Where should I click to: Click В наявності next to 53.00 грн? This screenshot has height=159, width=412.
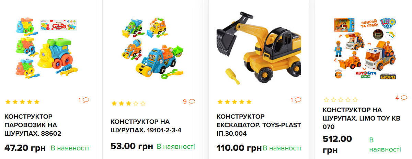point(176,147)
